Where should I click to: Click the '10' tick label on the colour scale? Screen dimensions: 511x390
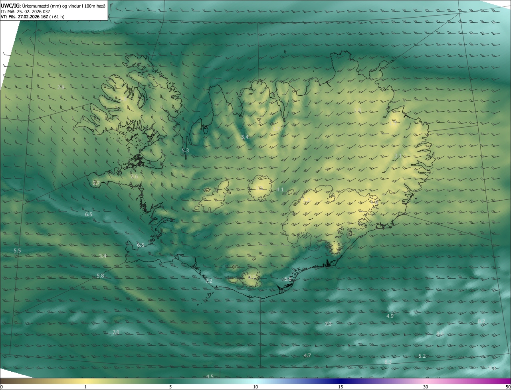255,387
